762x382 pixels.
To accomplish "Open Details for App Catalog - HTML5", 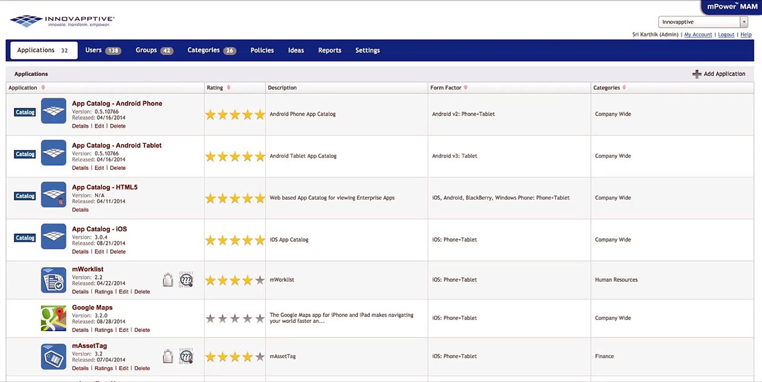I will tap(80, 210).
